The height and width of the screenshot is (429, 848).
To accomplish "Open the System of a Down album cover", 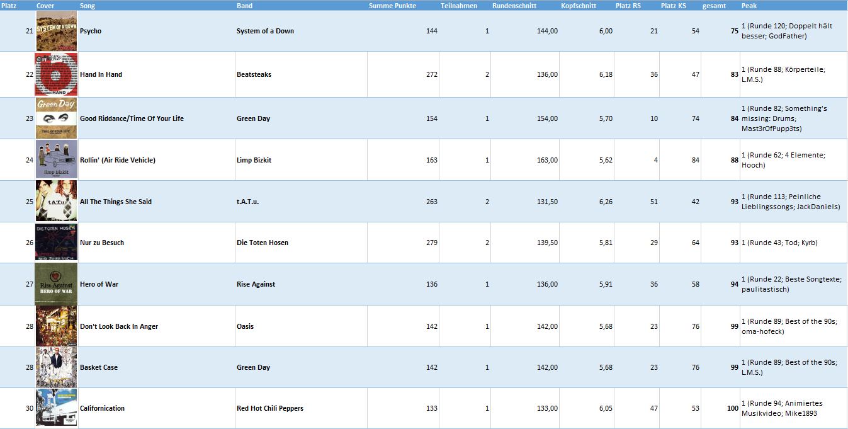I will [x=57, y=31].
